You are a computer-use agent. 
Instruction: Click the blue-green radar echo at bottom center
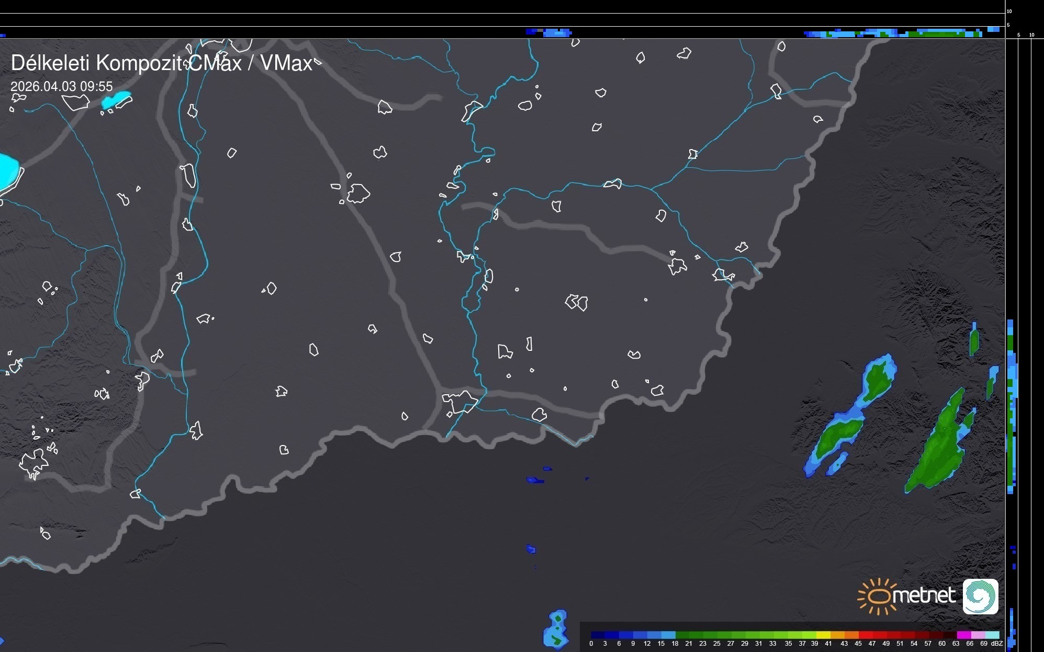click(556, 630)
